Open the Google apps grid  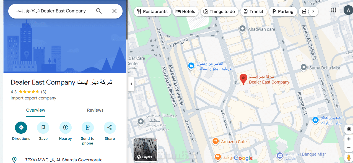(x=334, y=10)
